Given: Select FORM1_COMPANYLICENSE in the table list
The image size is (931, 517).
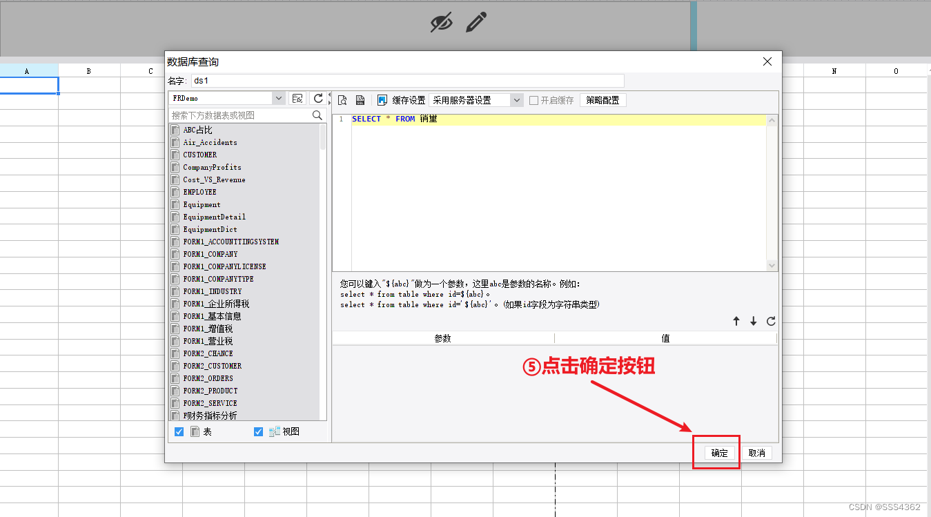Looking at the screenshot, I should click(224, 266).
